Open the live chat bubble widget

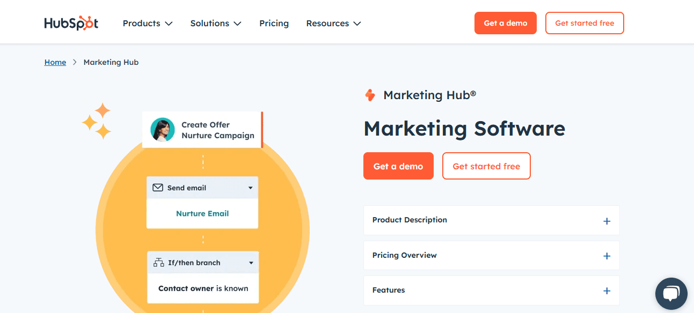click(671, 293)
